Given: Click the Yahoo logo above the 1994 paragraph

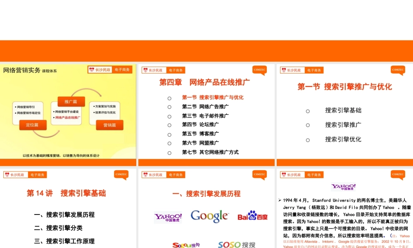Looking at the screenshot, I should [x=343, y=187].
